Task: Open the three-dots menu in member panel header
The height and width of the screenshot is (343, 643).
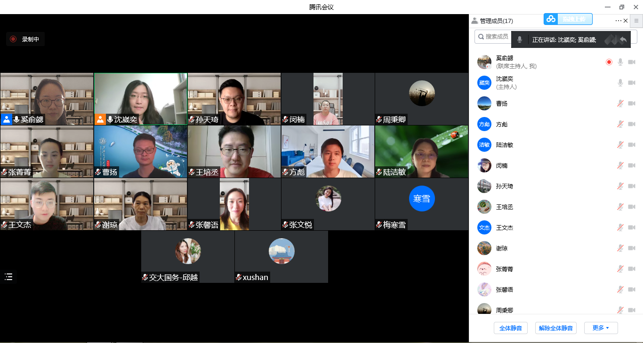Action: [x=618, y=21]
